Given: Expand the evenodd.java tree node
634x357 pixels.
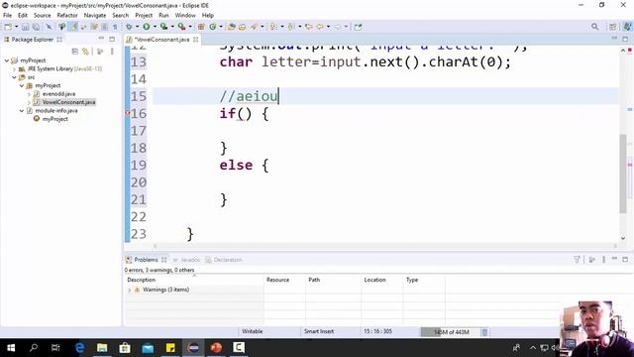Looking at the screenshot, I should 29,94.
